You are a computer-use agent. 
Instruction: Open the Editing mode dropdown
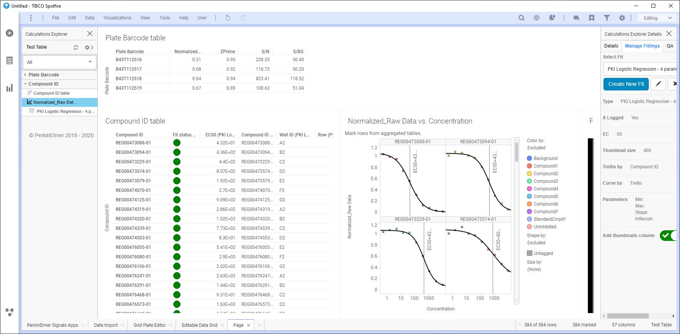[658, 18]
